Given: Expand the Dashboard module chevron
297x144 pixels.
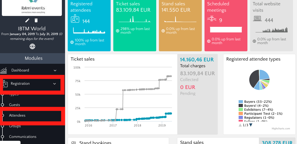Looking at the screenshot, I should click(55, 70).
